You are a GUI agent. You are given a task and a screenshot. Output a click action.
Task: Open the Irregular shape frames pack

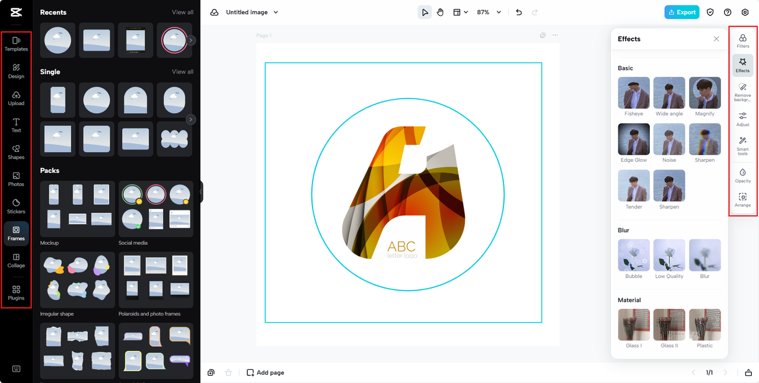78,280
